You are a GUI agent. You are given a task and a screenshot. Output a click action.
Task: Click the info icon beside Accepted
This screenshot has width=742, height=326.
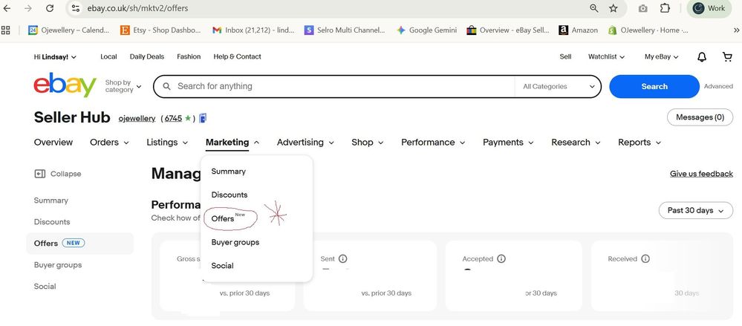point(501,259)
